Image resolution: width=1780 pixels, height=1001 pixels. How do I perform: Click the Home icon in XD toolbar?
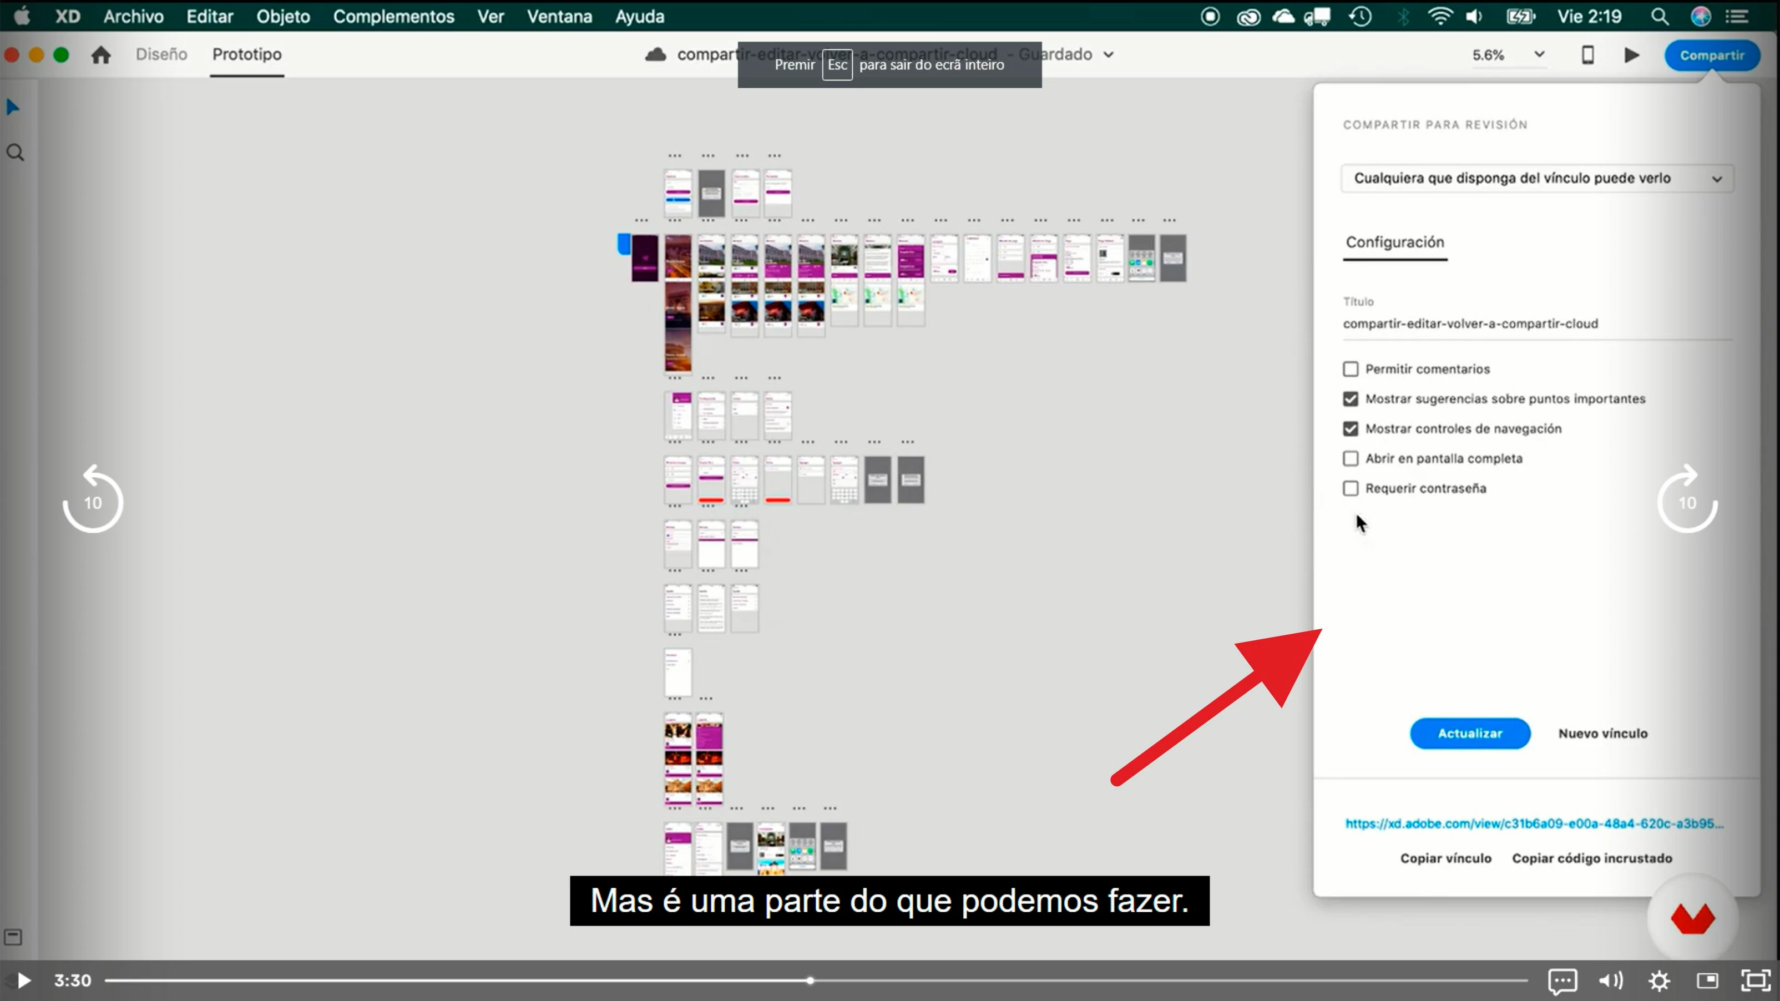[x=101, y=54]
